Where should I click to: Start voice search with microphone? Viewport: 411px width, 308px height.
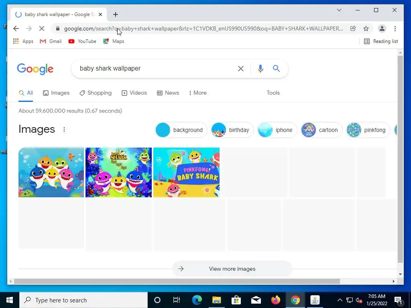260,69
